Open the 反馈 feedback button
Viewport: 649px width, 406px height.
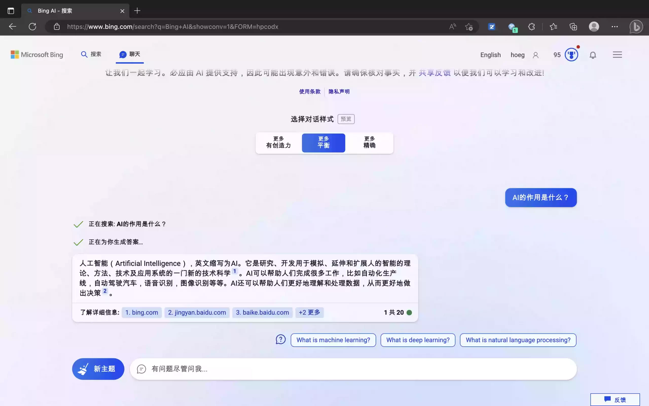coord(615,400)
